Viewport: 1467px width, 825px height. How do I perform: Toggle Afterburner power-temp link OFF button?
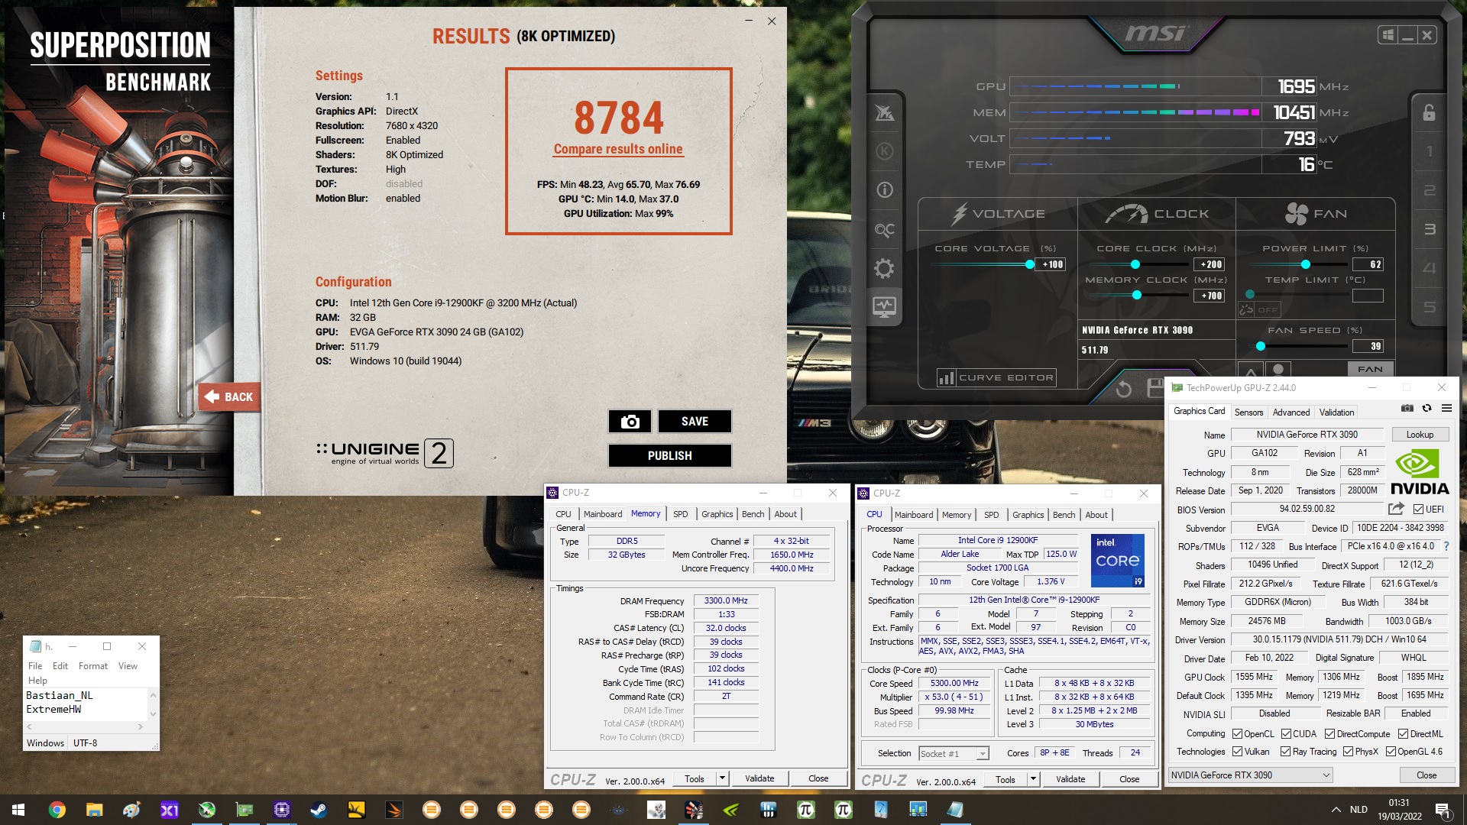pyautogui.click(x=1258, y=310)
